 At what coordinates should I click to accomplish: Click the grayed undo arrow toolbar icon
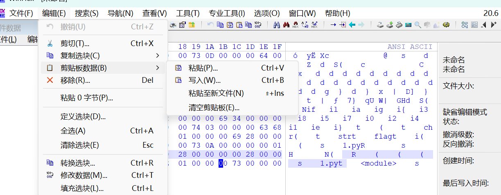[x=211, y=25]
